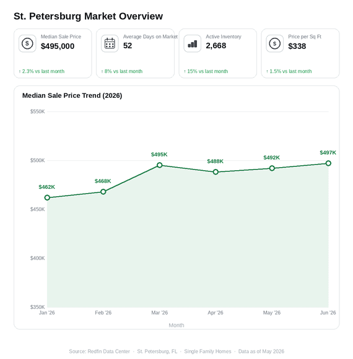The height and width of the screenshot is (359, 353).
Task: Click the $400K y-axis label
Action: tap(38, 258)
